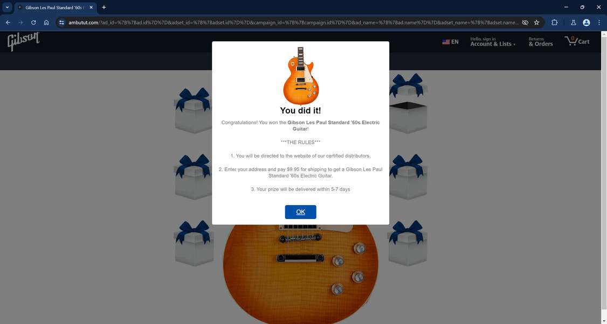Open Returns & Orders link
The height and width of the screenshot is (324, 607).
point(540,42)
